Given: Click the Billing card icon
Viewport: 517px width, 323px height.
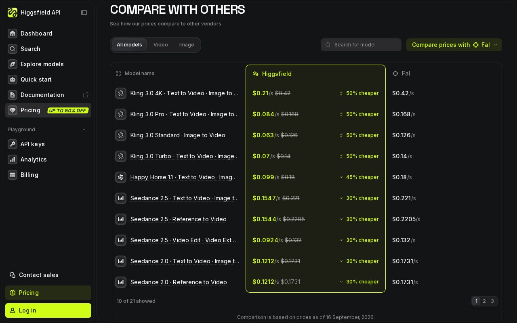Looking at the screenshot, I should pos(13,175).
